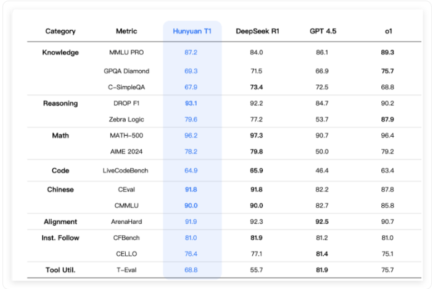Viewport: 433px width, 289px height.
Task: Click Hunyuan T1 T-Eval score 68.8
Action: 191,270
